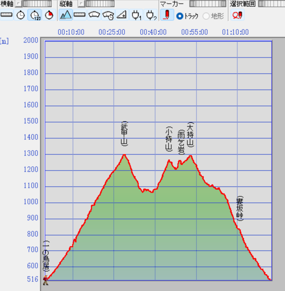
Task: Select the plug 1 icon
Action: [136, 15]
